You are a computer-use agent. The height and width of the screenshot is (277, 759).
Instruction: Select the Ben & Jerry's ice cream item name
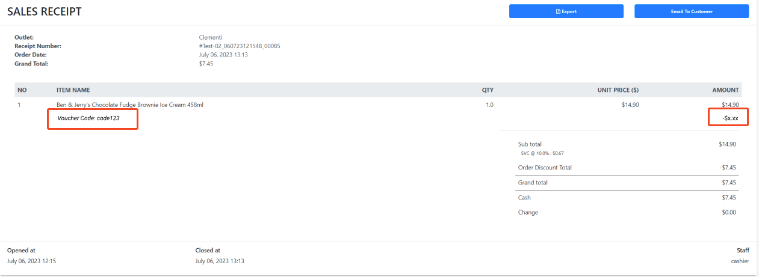coord(130,105)
